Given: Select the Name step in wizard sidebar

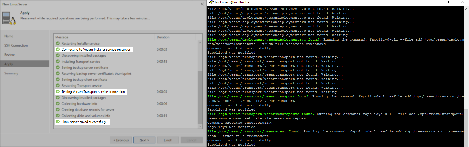Looking at the screenshot, I should pos(9,36).
